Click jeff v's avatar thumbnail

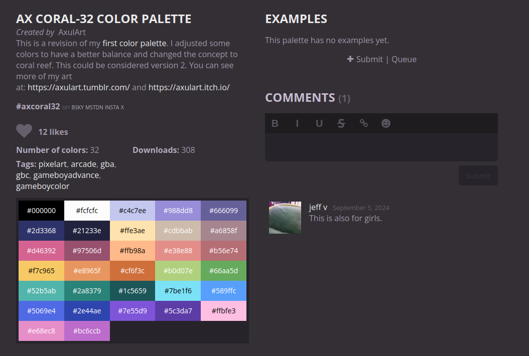point(285,218)
